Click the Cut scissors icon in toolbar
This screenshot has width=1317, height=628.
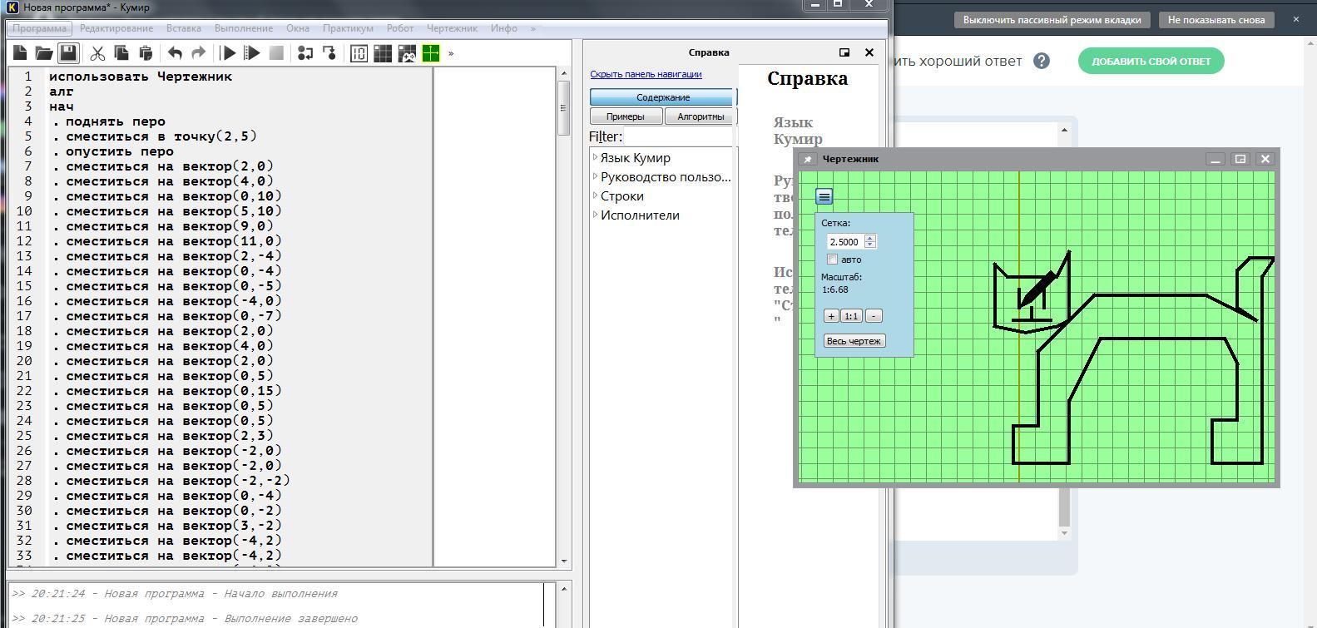97,53
